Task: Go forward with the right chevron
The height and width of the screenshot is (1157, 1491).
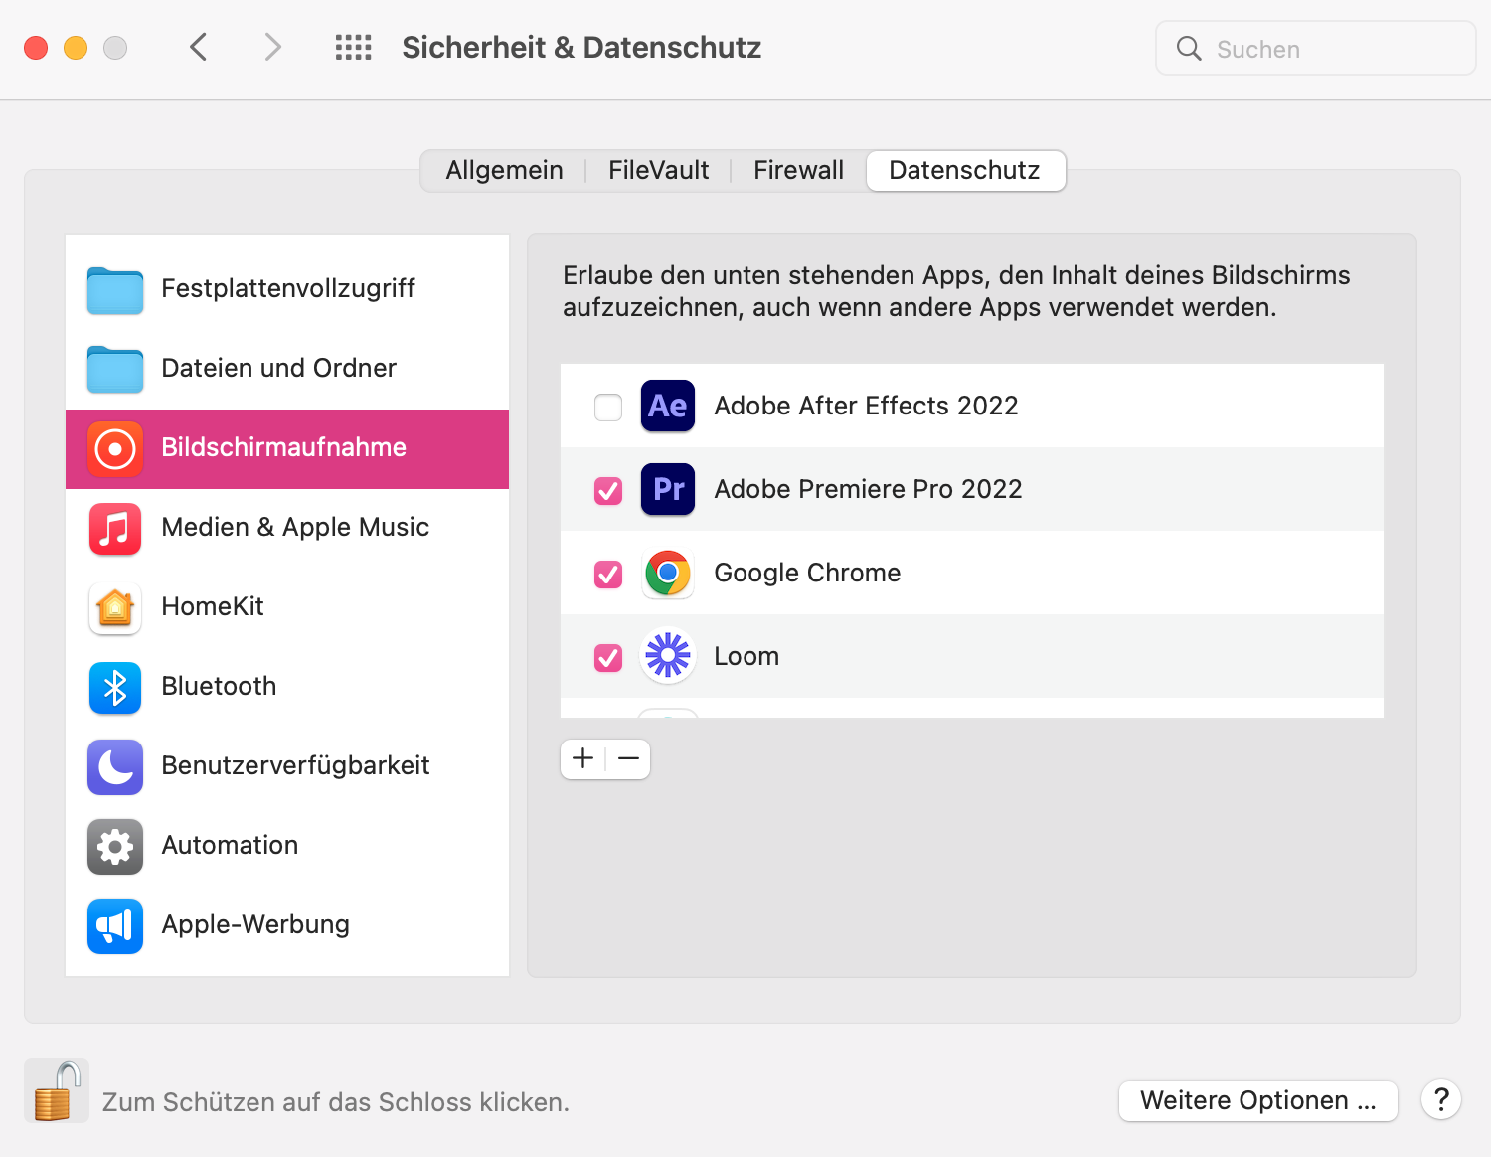Action: click(x=272, y=47)
